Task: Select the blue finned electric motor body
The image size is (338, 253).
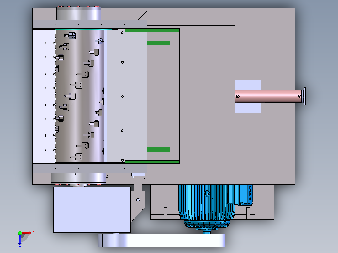Action: click(206, 206)
